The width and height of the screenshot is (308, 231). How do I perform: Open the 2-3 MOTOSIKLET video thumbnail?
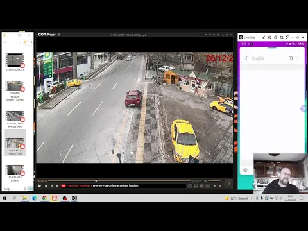point(15,60)
